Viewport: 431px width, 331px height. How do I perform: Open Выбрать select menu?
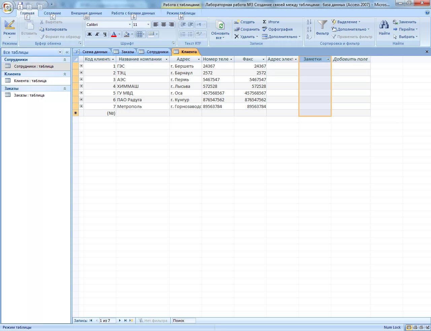(405, 37)
